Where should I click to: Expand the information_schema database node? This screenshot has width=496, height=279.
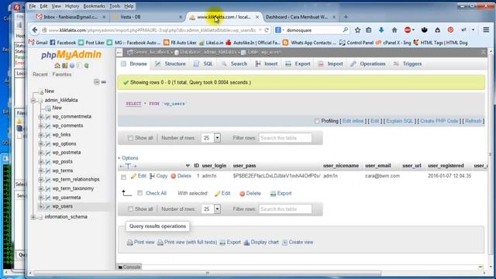33,217
